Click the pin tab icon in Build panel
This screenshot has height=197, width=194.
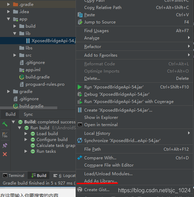[5, 146]
